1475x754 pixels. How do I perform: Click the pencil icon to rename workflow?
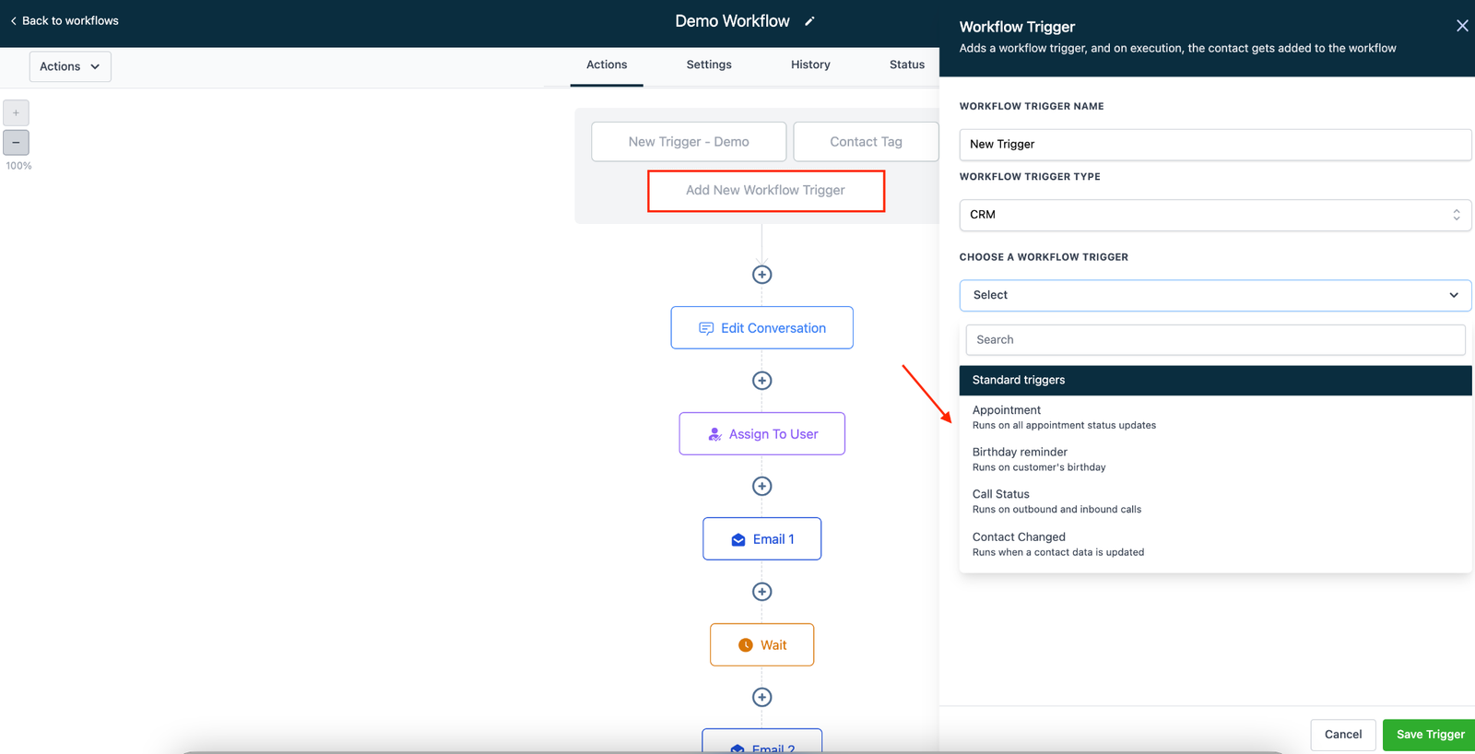(809, 21)
